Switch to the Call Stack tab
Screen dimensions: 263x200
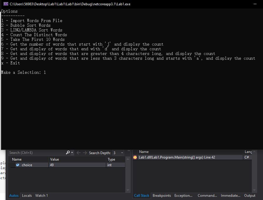pos(142,196)
